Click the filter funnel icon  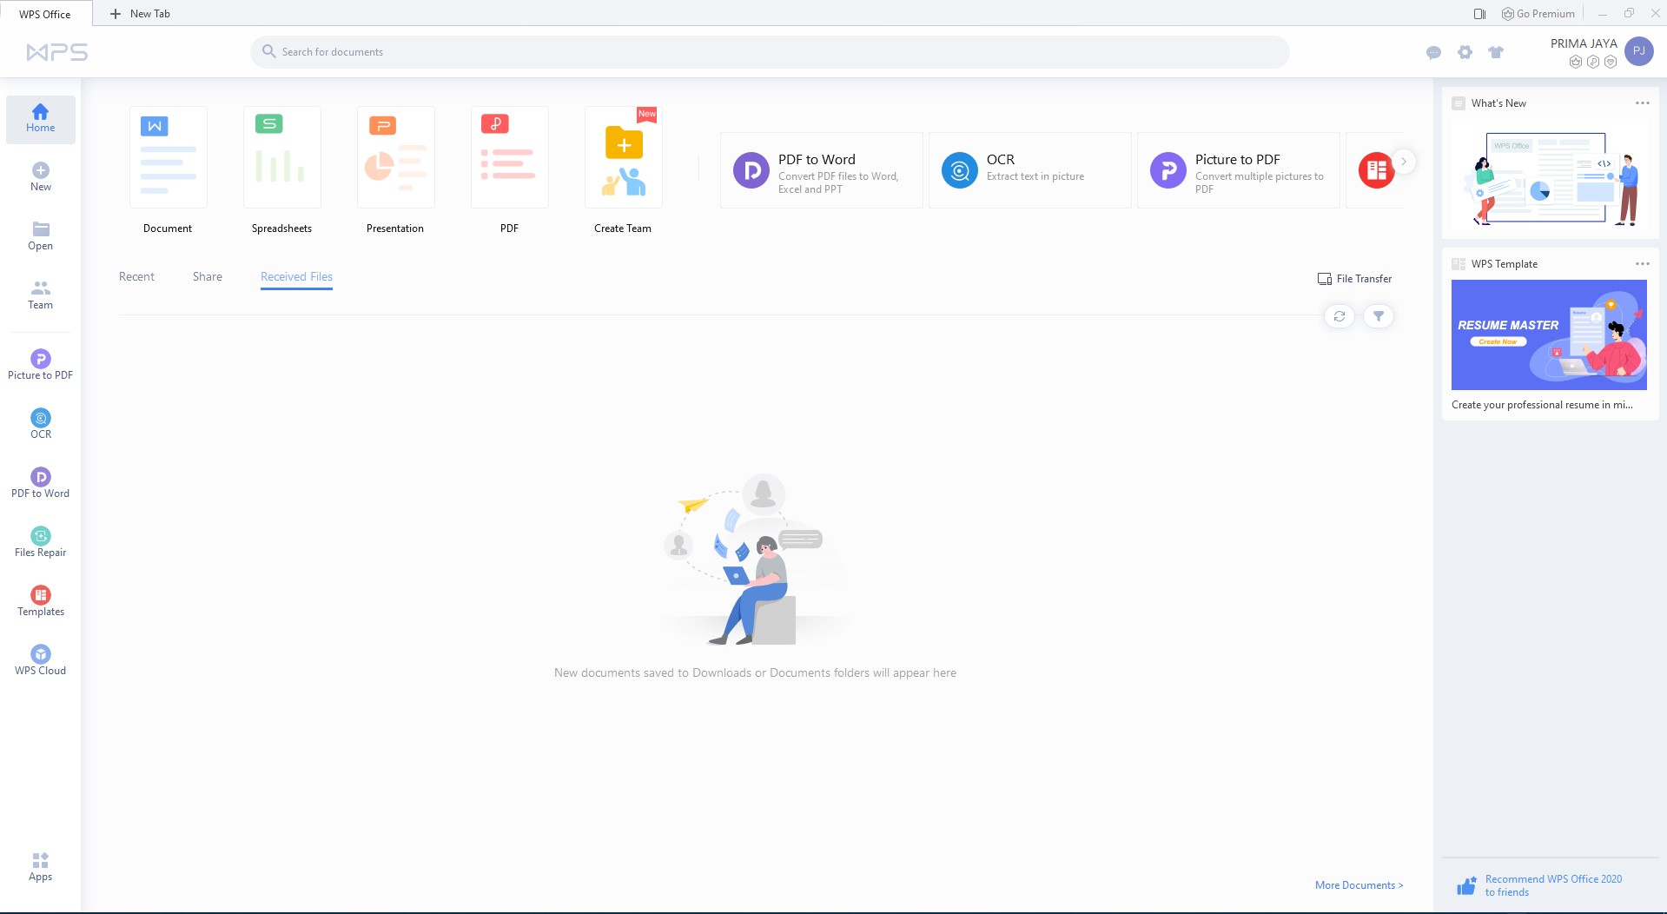point(1379,316)
